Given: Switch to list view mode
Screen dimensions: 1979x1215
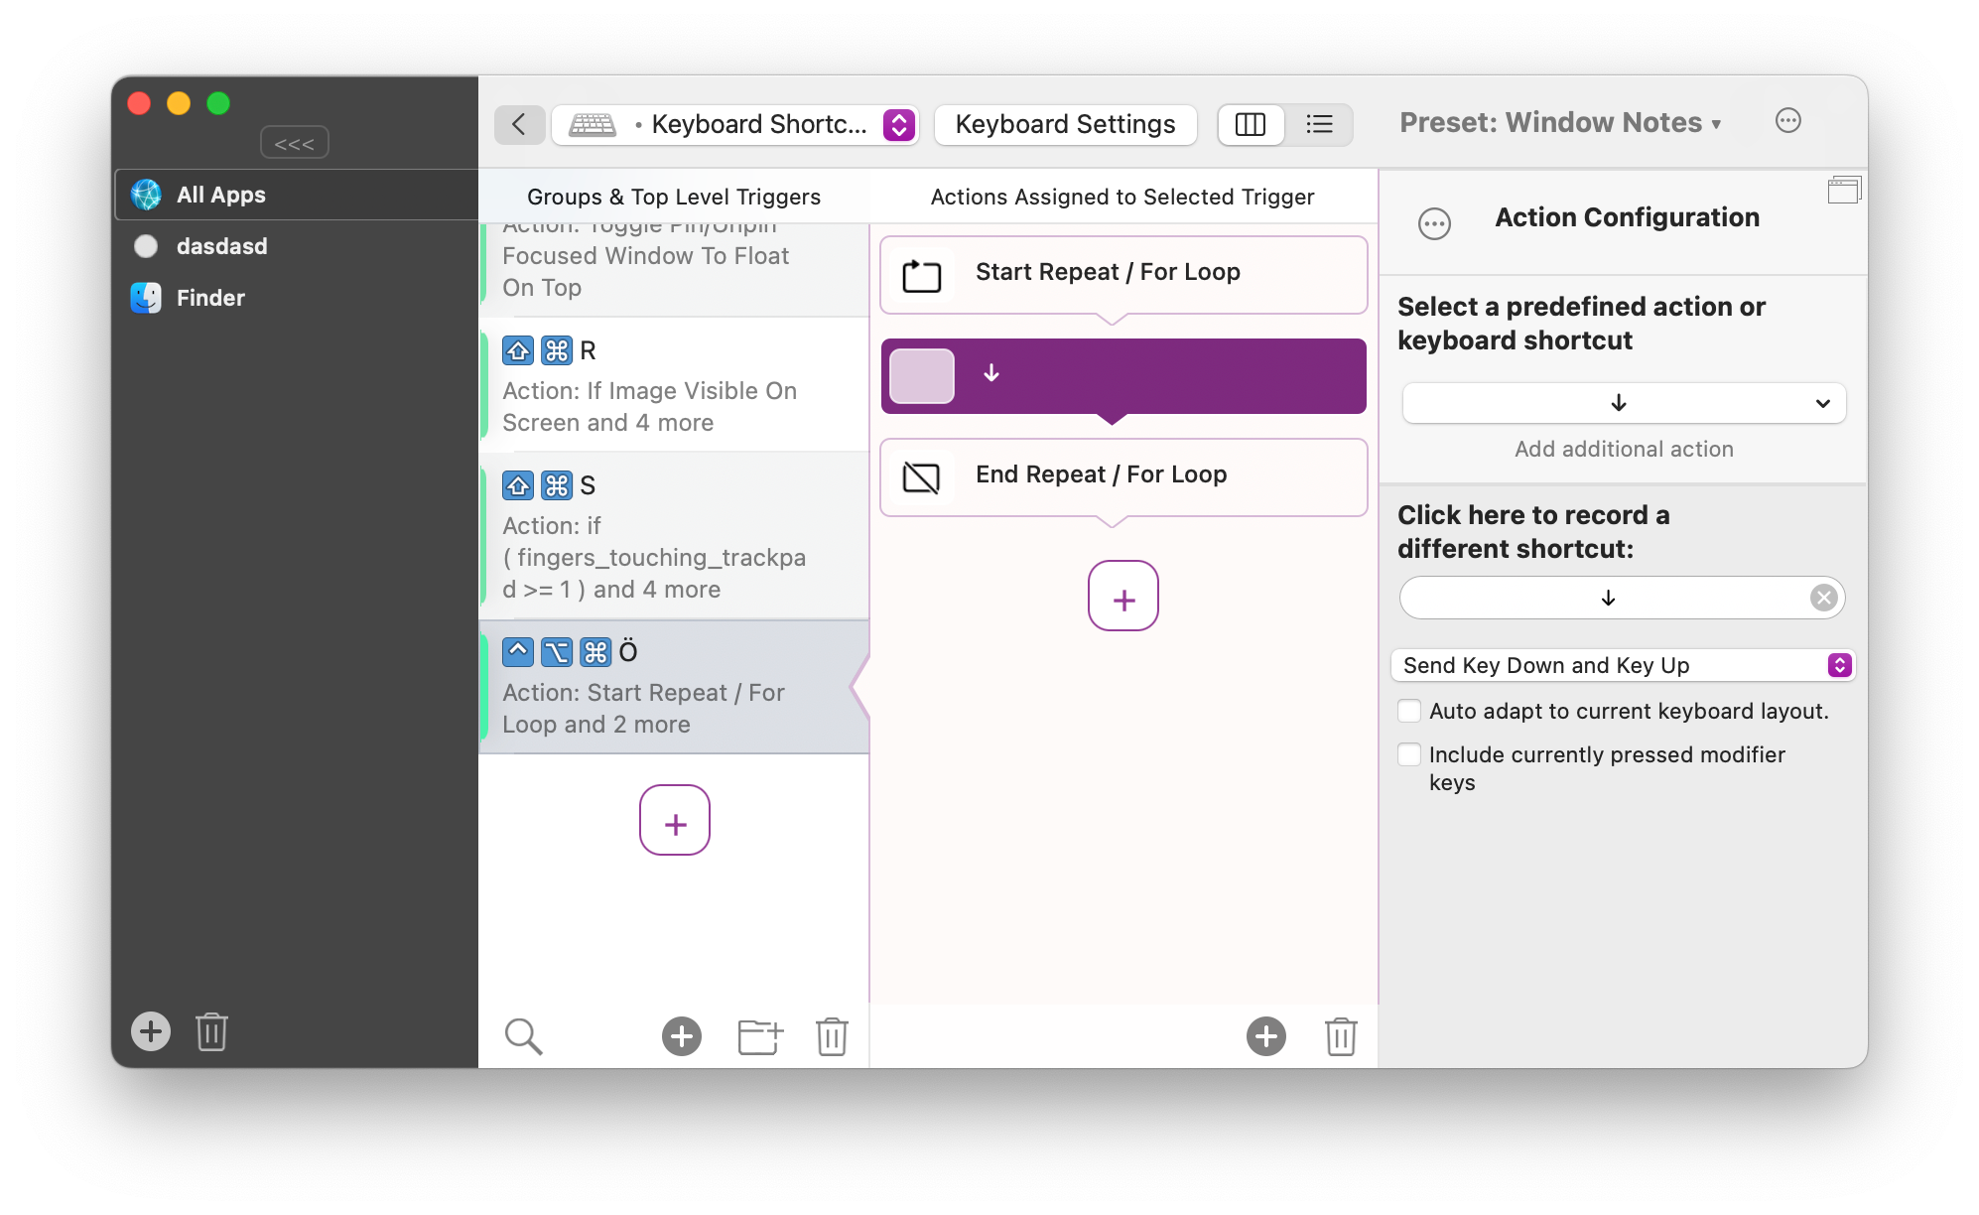Looking at the screenshot, I should coord(1319,124).
